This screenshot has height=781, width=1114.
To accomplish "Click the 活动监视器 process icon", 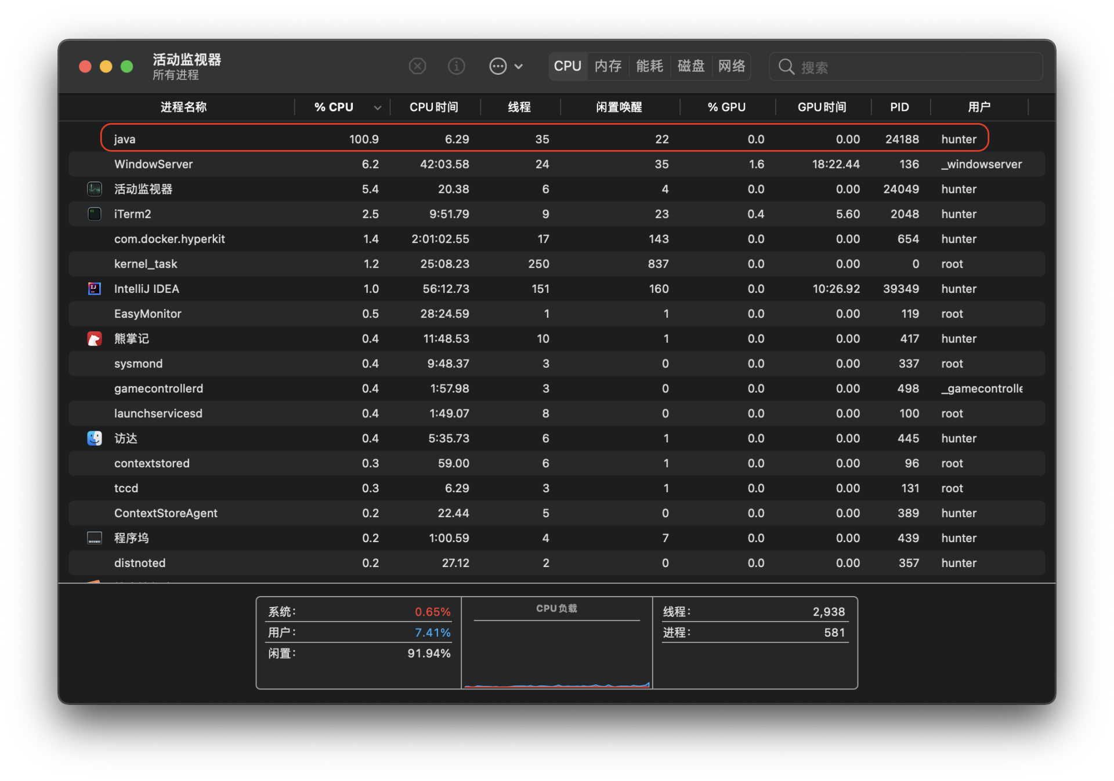I will point(95,189).
